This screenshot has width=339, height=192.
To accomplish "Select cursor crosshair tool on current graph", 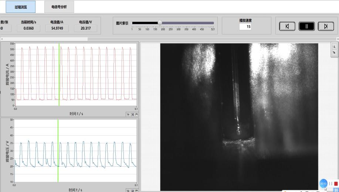I will 128,114.
